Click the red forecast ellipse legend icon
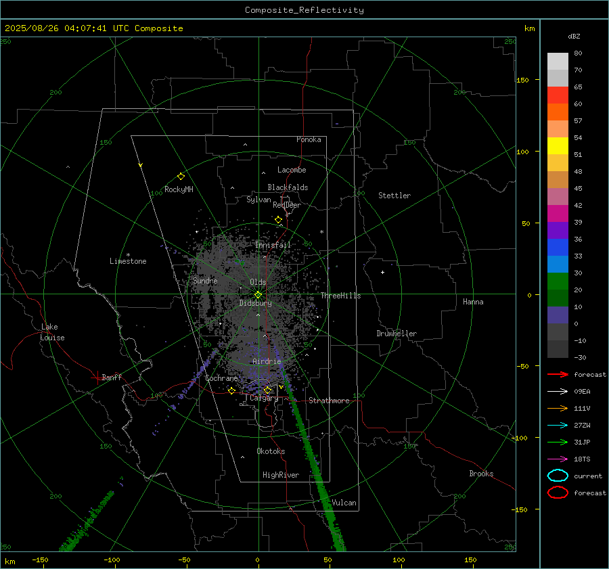 (558, 493)
